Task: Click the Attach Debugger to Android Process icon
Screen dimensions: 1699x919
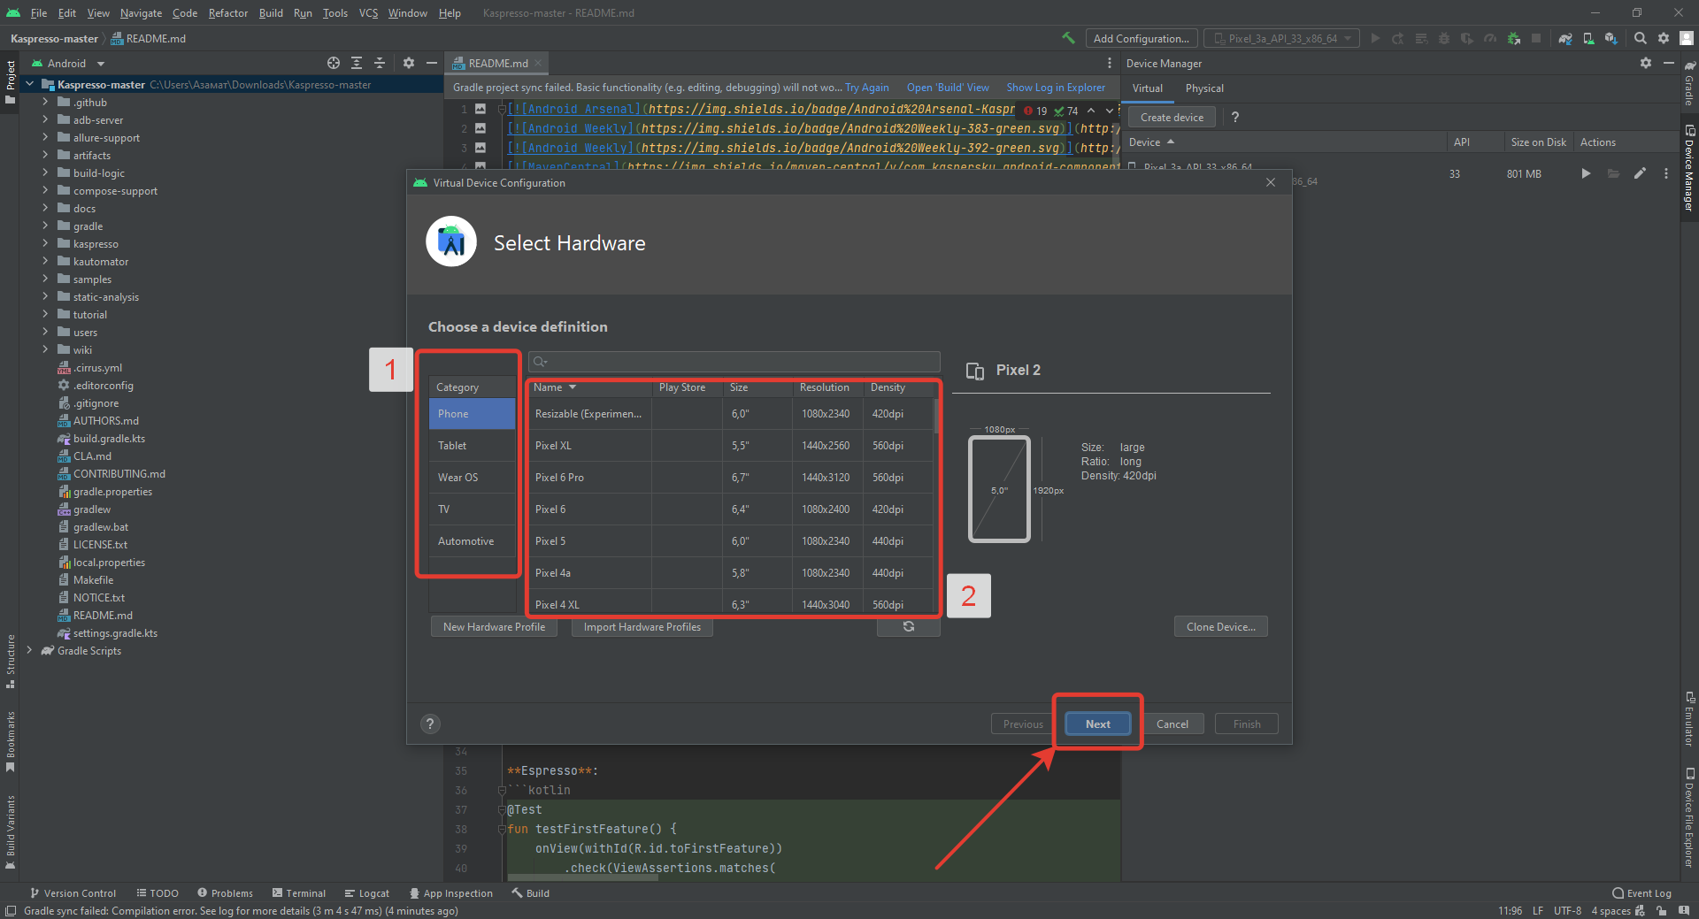Action: click(1514, 38)
